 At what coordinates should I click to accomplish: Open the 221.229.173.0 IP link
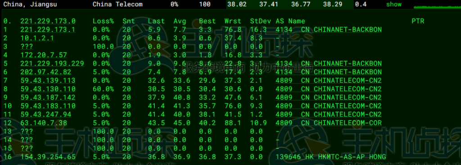[48, 21]
